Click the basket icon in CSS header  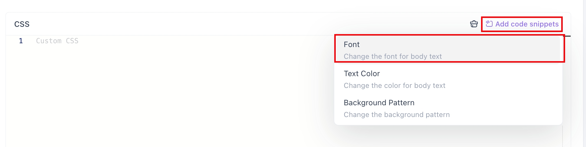coord(474,24)
